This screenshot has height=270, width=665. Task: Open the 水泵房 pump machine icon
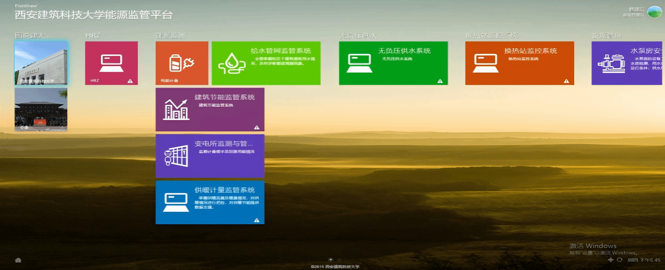tap(612, 62)
